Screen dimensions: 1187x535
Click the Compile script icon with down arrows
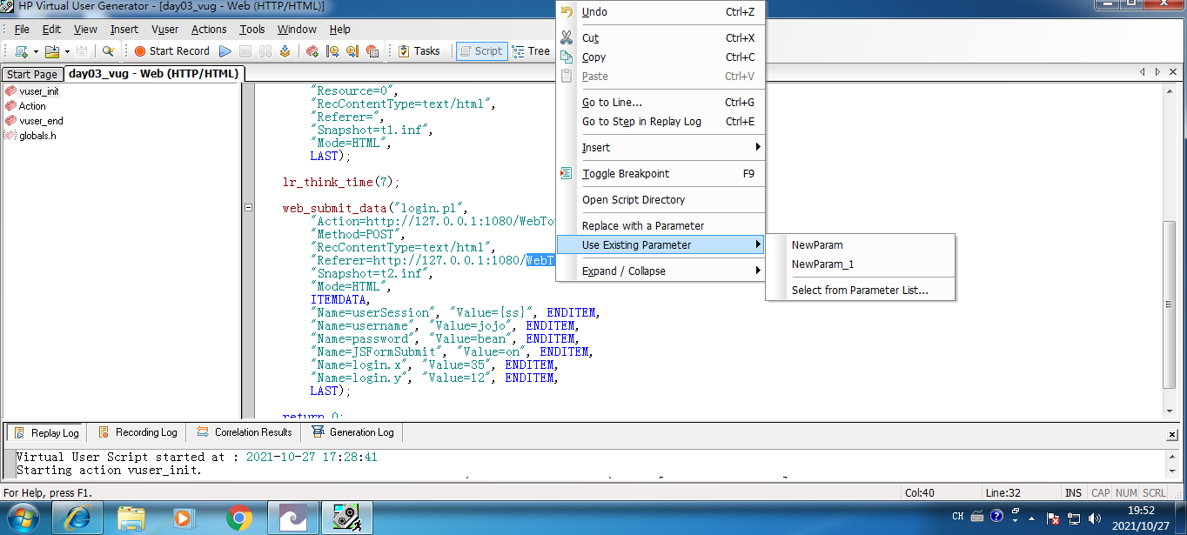pyautogui.click(x=285, y=51)
